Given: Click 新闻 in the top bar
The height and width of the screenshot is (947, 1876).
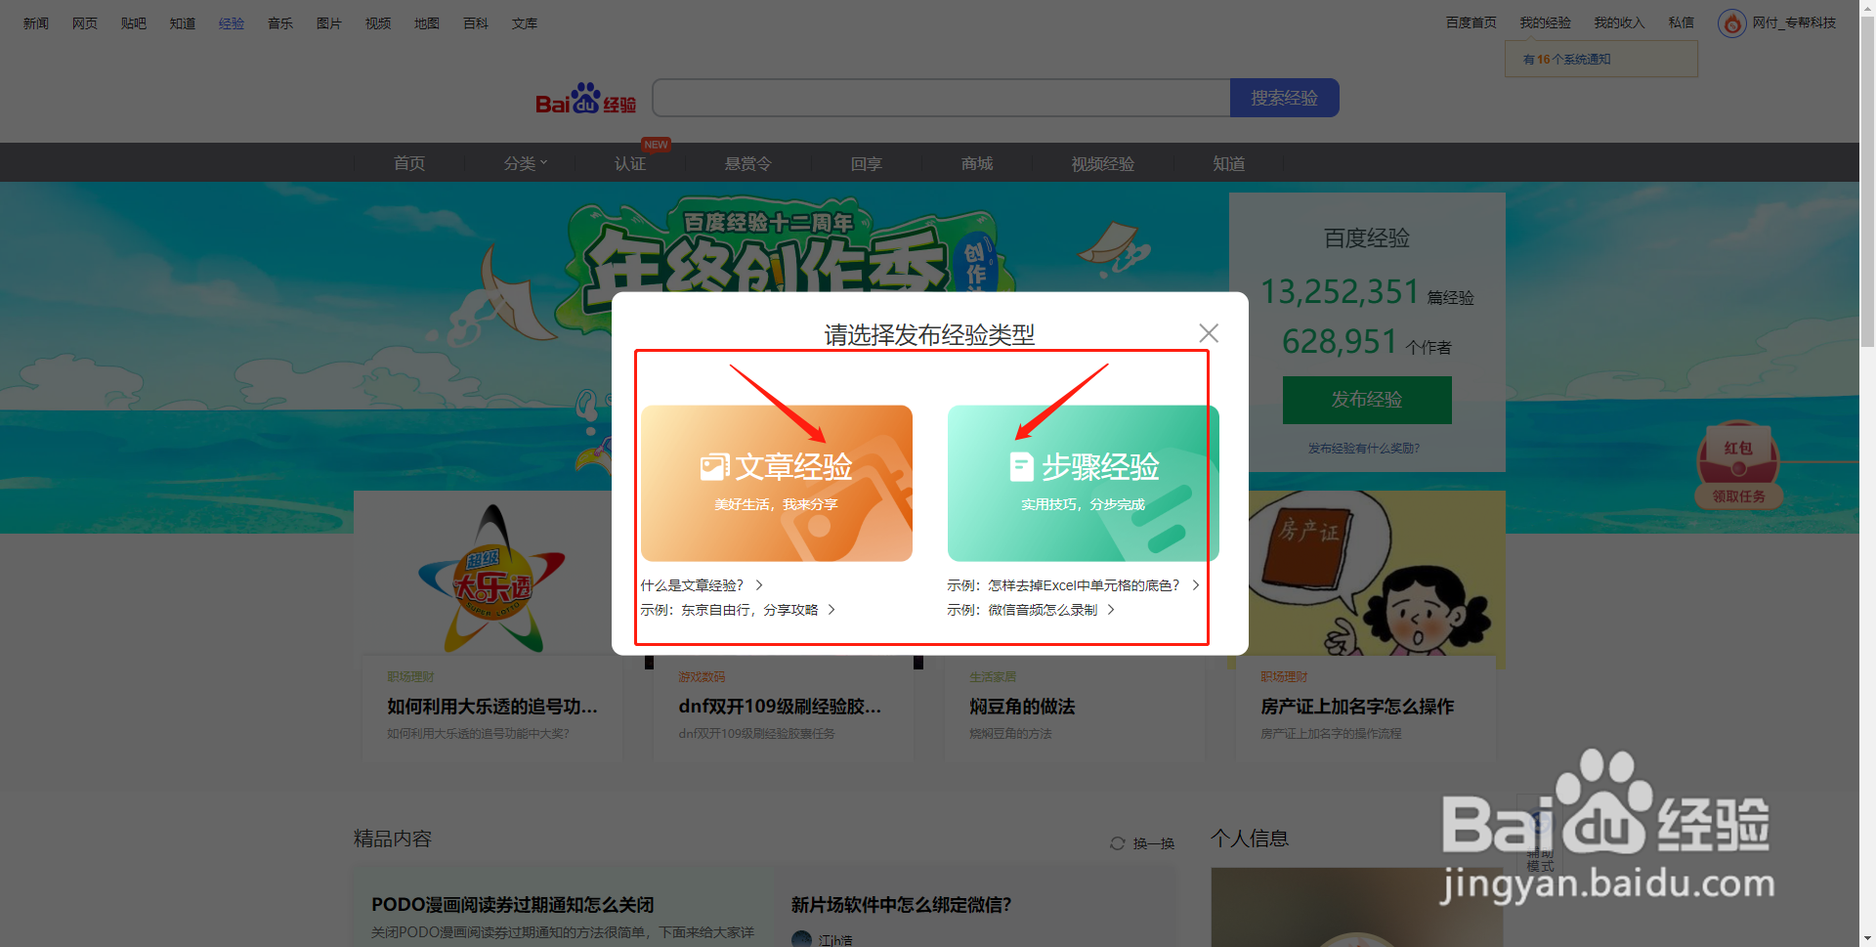Looking at the screenshot, I should point(36,23).
